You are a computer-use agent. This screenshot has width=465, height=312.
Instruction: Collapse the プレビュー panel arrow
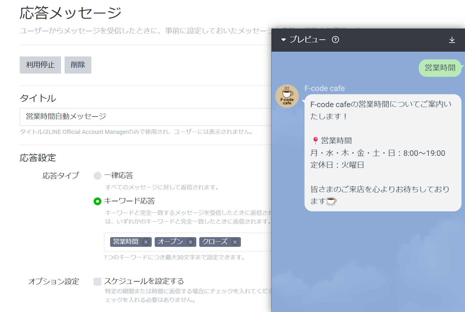(x=284, y=40)
